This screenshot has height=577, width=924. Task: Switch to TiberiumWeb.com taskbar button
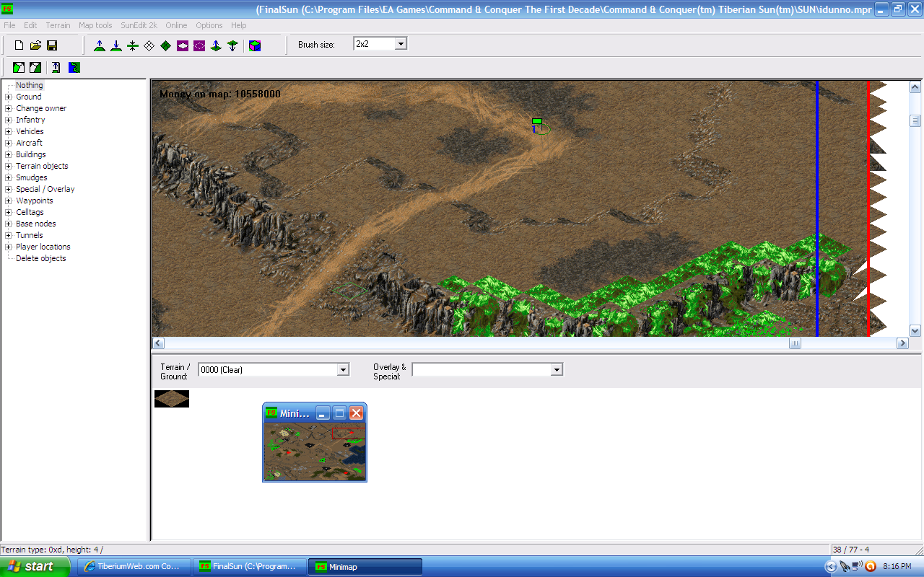(x=134, y=566)
